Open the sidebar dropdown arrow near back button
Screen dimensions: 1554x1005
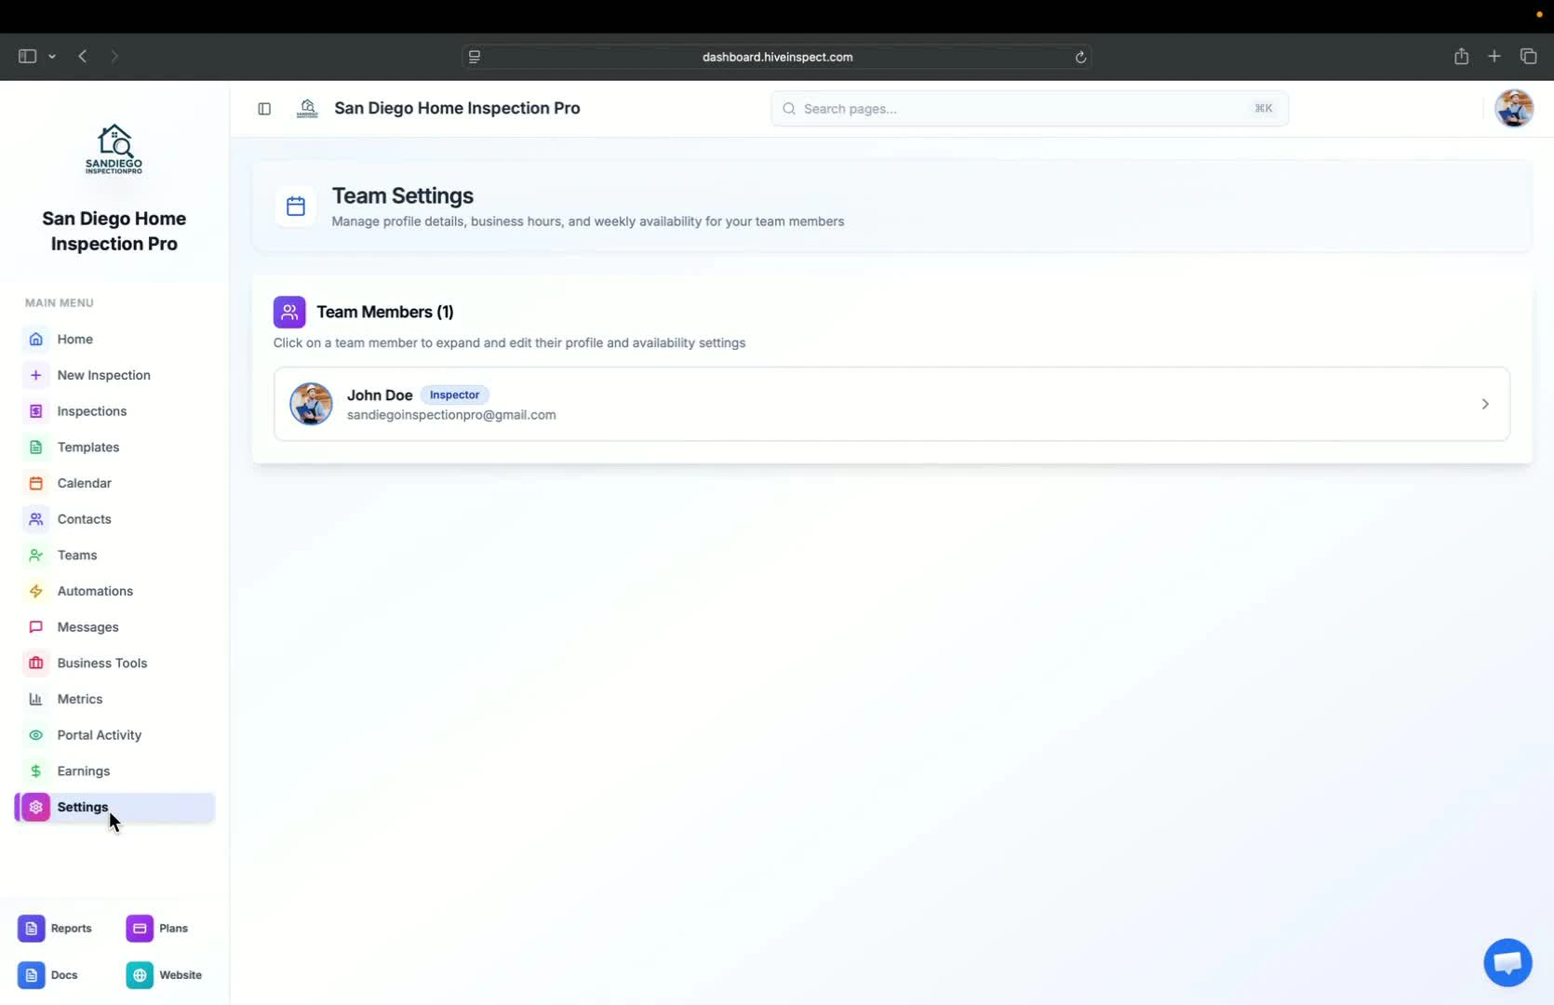pyautogui.click(x=53, y=57)
